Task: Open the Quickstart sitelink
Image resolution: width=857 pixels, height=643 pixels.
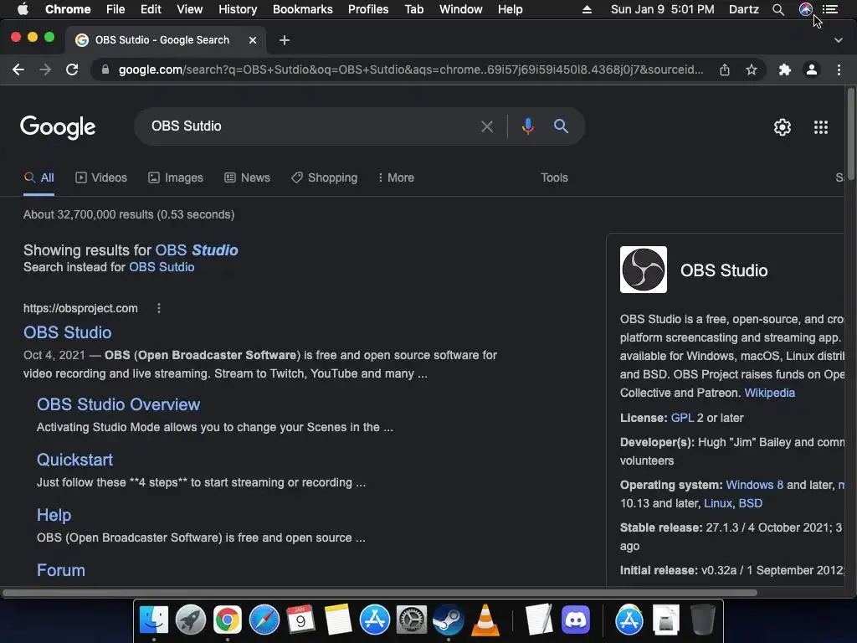Action: click(x=74, y=460)
